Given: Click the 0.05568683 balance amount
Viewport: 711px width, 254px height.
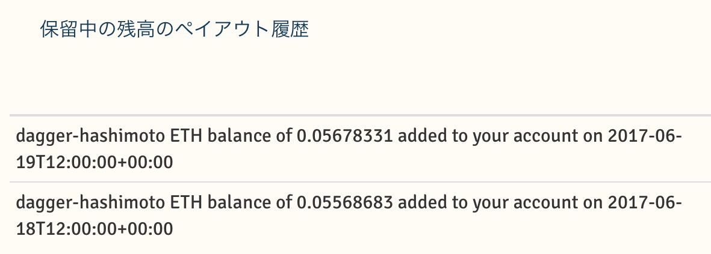Looking at the screenshot, I should (344, 202).
